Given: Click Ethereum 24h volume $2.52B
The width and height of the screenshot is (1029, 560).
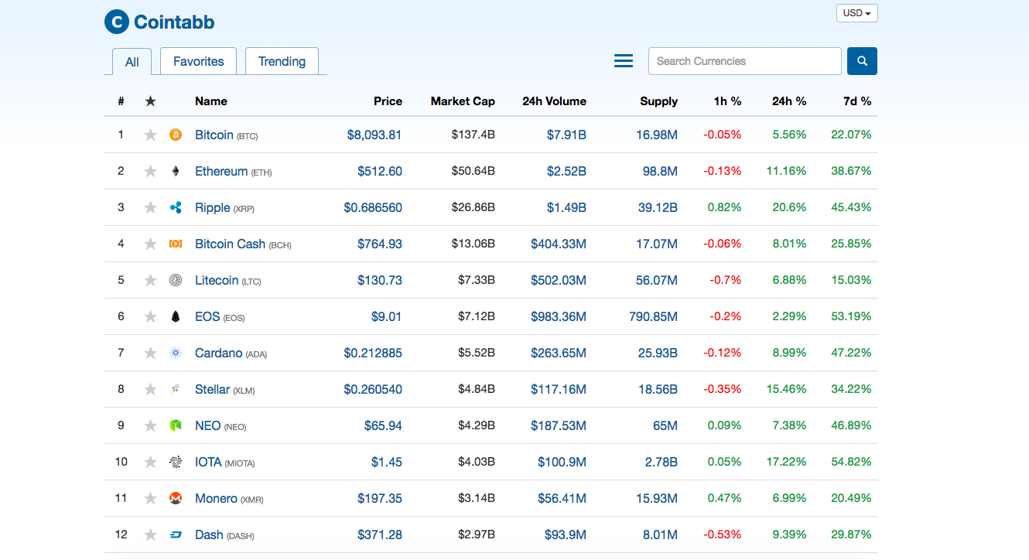Looking at the screenshot, I should pyautogui.click(x=566, y=171).
